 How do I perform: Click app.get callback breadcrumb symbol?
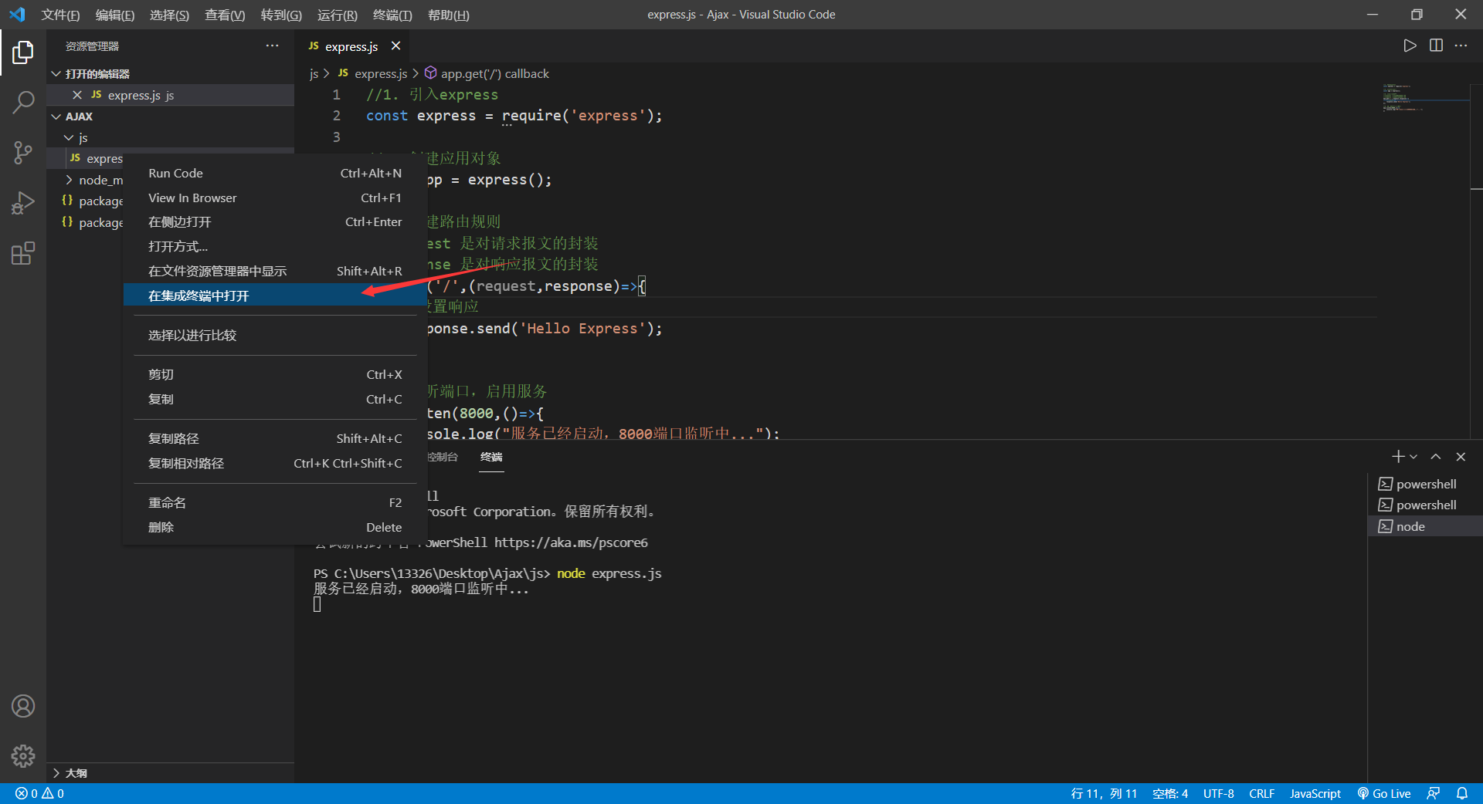[494, 73]
